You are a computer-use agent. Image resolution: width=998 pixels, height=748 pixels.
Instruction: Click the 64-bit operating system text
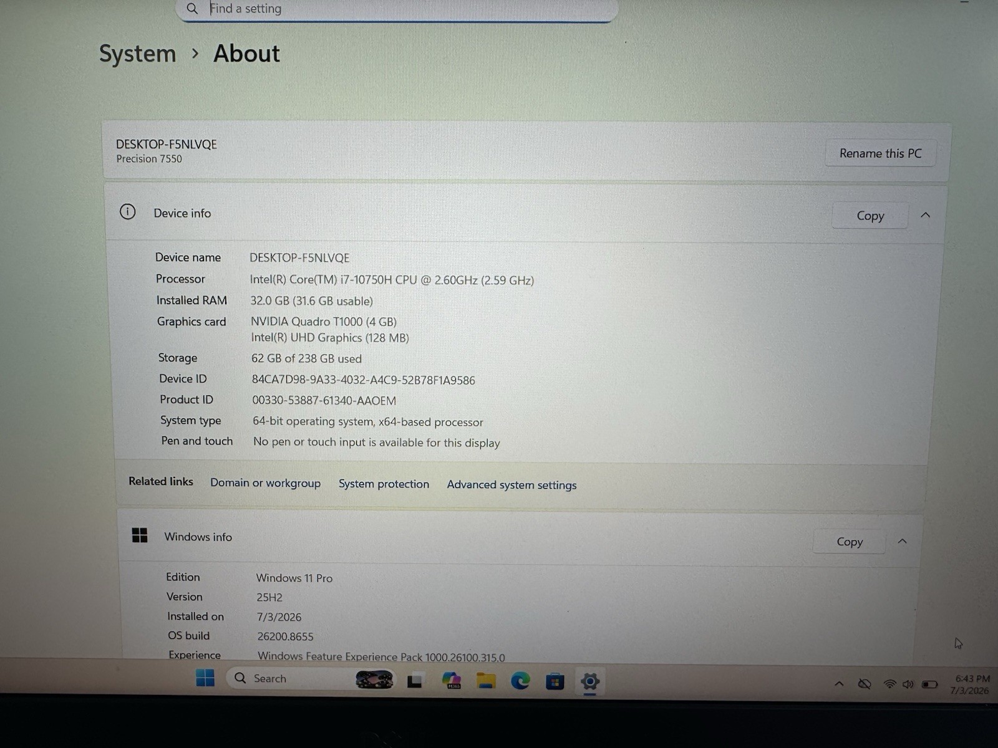point(367,421)
